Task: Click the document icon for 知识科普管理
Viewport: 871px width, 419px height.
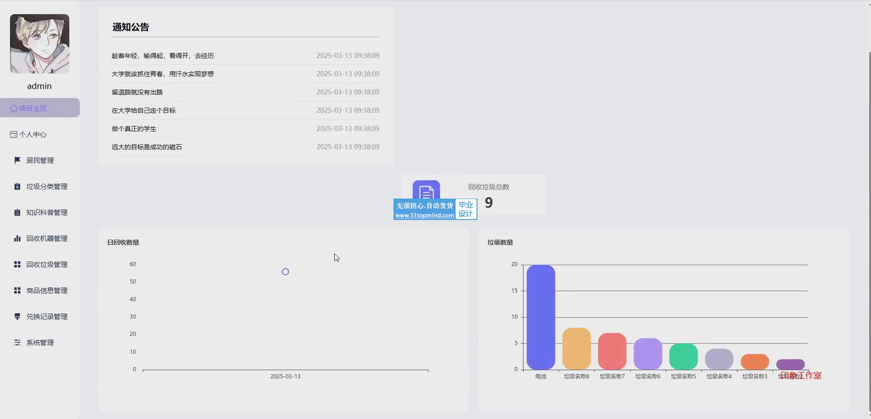Action: 17,212
